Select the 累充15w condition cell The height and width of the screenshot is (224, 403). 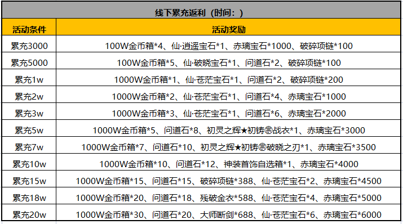(29, 179)
